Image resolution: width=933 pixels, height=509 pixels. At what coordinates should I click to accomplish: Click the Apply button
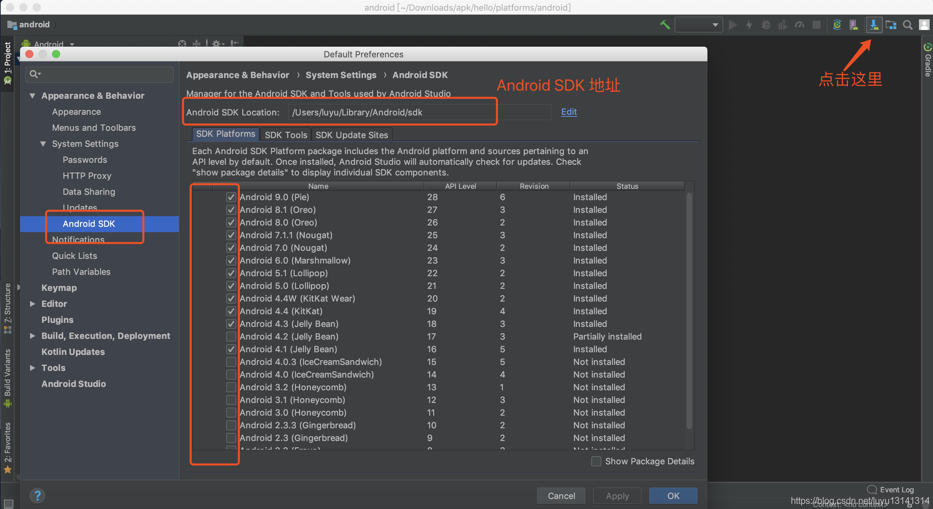click(617, 496)
